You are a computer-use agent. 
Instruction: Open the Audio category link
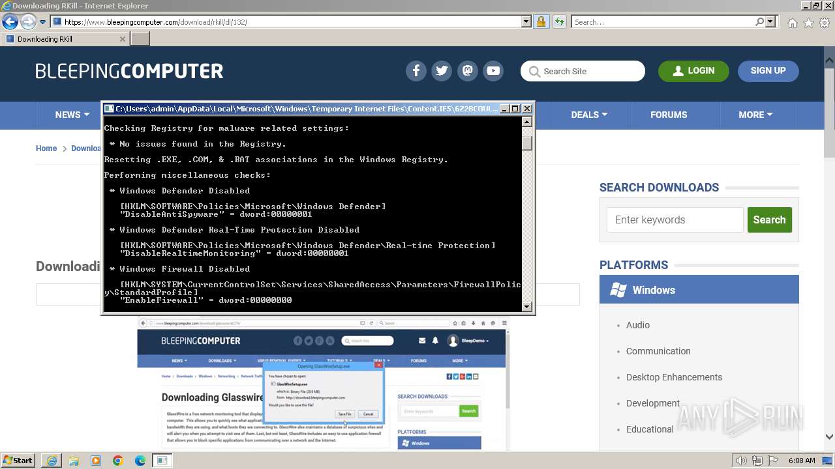pos(637,325)
